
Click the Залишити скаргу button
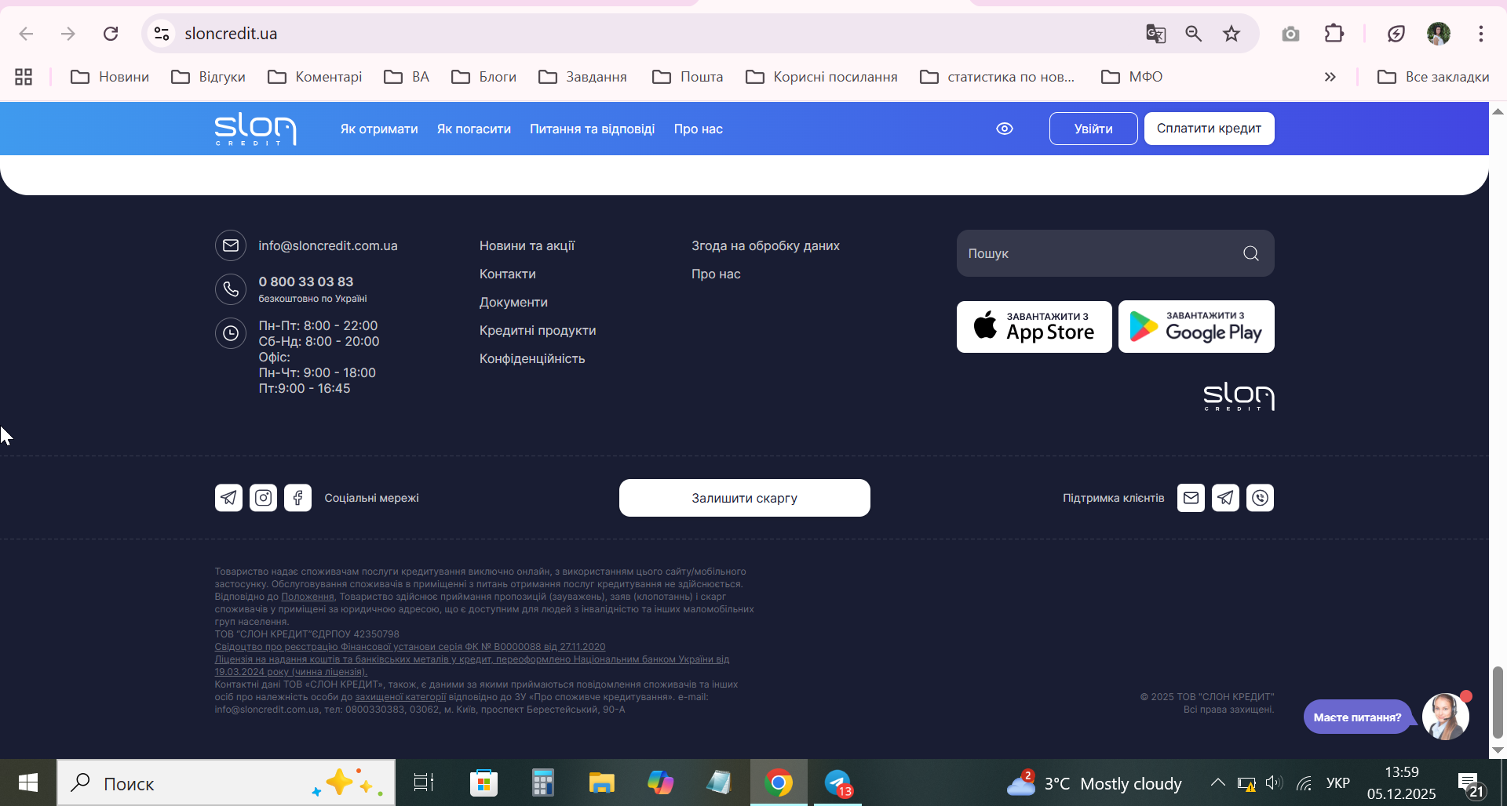tap(744, 498)
